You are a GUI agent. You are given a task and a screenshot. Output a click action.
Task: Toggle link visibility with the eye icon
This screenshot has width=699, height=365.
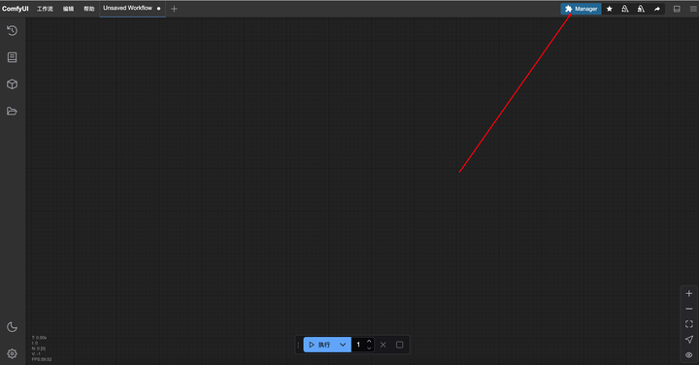click(x=688, y=354)
